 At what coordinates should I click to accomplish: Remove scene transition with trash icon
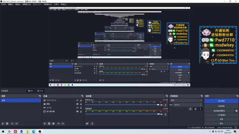[x=195, y=109]
